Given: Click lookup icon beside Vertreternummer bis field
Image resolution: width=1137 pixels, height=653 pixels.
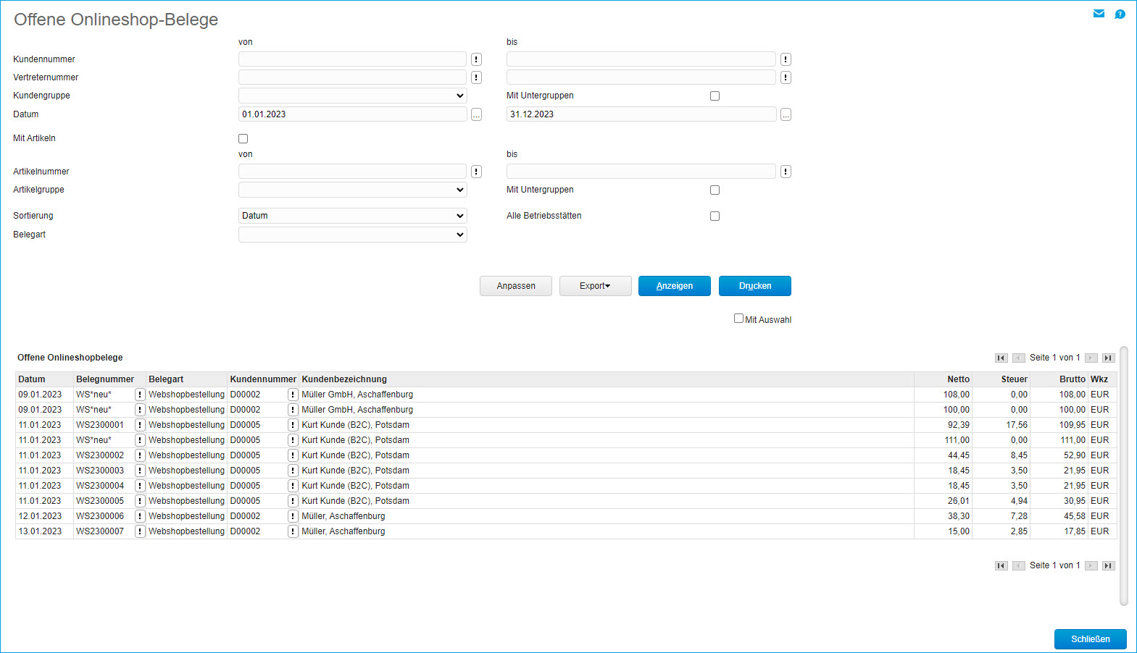Looking at the screenshot, I should tap(786, 77).
